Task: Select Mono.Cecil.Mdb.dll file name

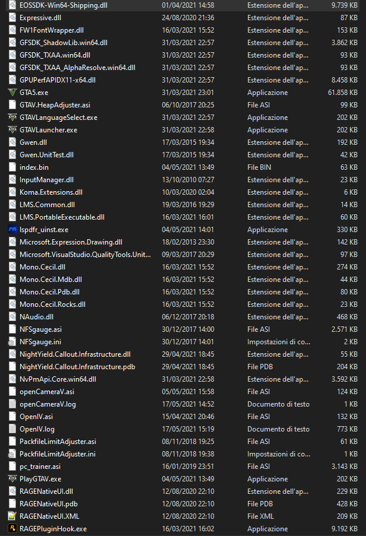Action: pos(50,280)
